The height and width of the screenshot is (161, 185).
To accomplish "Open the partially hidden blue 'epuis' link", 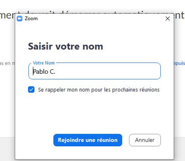I will (179, 63).
